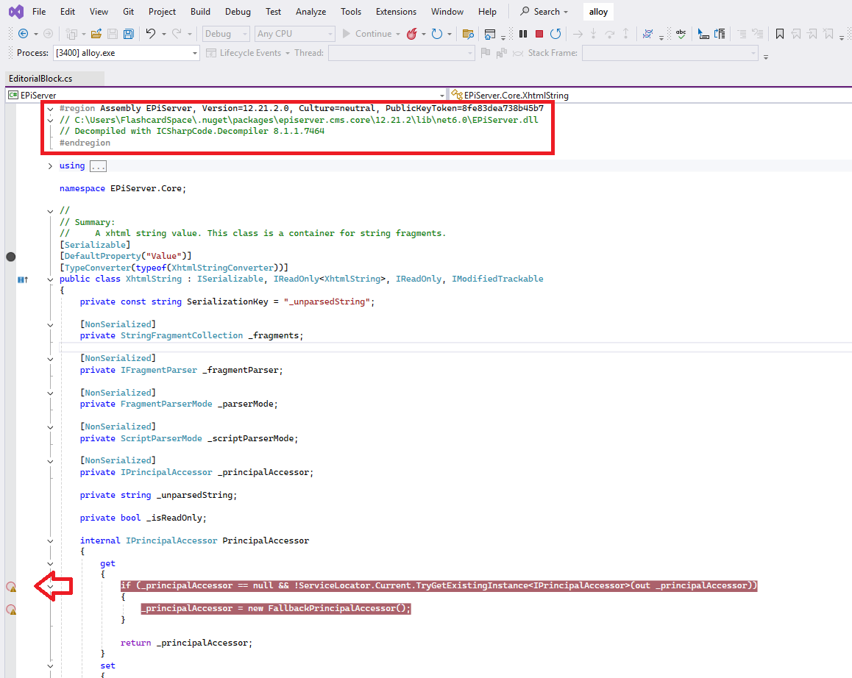The height and width of the screenshot is (678, 852).
Task: Collapse the #region Assembly EPiServer block
Action: click(50, 109)
